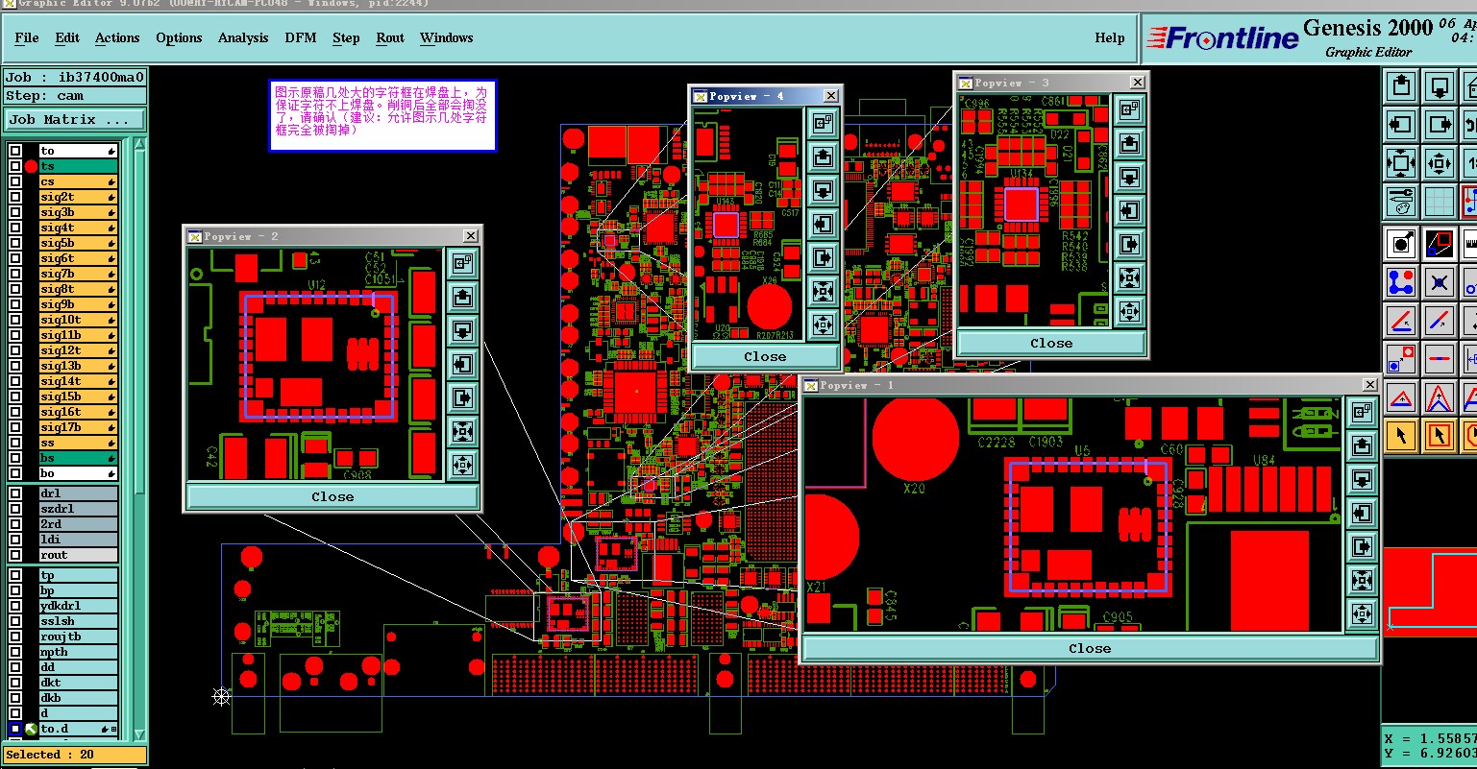The width and height of the screenshot is (1477, 769).
Task: Click the top window-mode icon in Popview 3
Action: [1129, 109]
